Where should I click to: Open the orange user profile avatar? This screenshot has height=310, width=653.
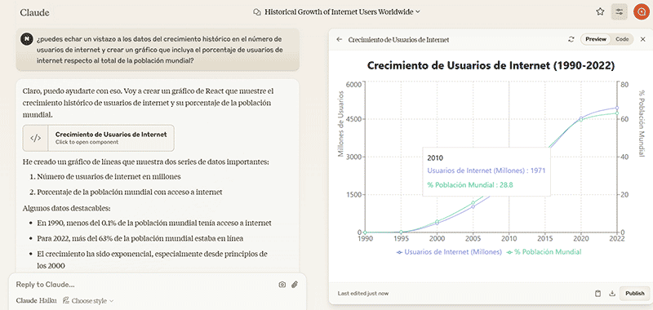tap(642, 11)
